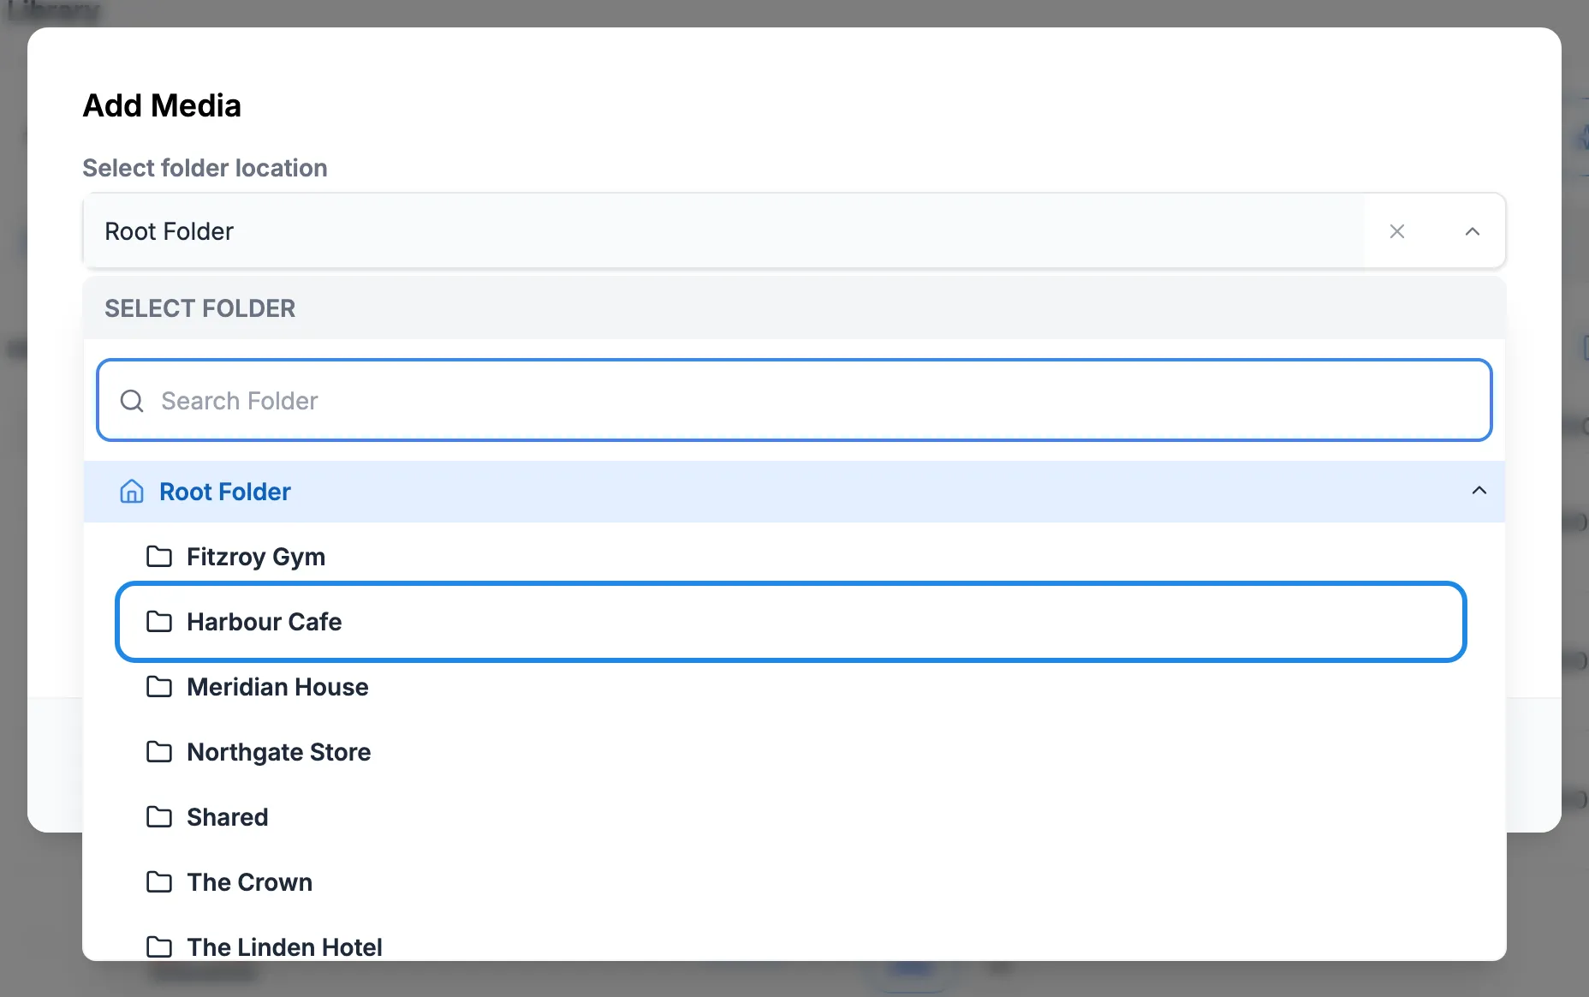Click the folder icon next to Shared
The width and height of the screenshot is (1589, 997).
(159, 817)
